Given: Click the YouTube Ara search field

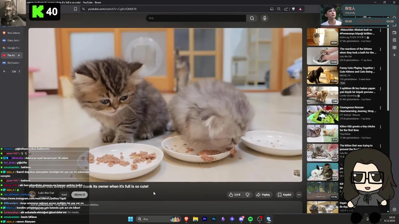Looking at the screenshot, I should tap(196, 18).
